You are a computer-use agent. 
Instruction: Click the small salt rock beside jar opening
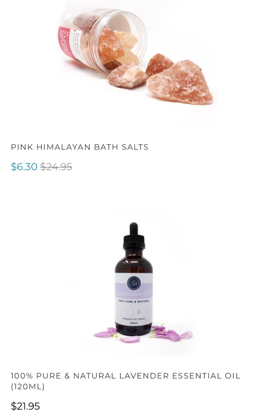coord(127,75)
